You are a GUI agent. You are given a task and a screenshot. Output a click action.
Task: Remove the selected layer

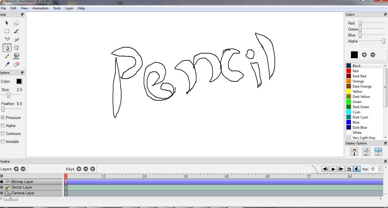coord(23,169)
